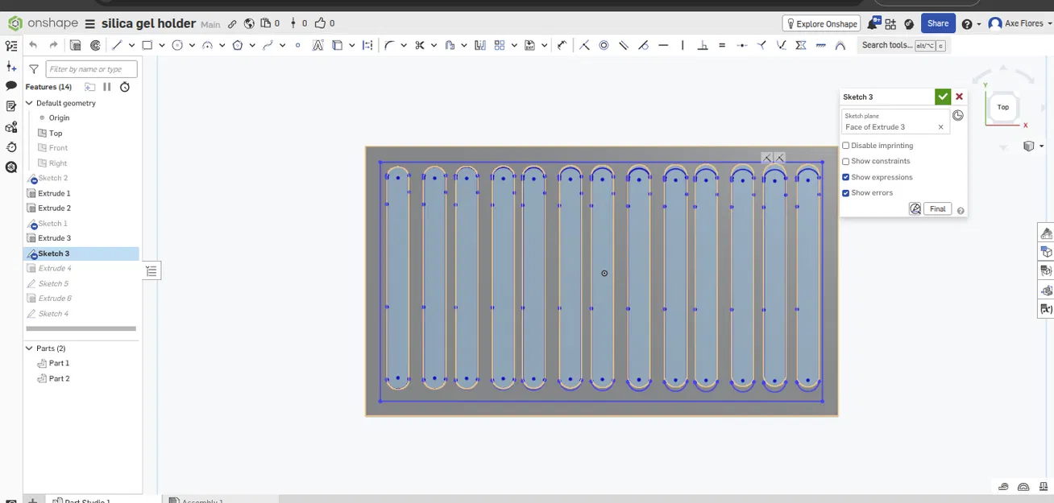Click the rollback bar below Sketch 4
The image size is (1054, 503).
point(81,328)
